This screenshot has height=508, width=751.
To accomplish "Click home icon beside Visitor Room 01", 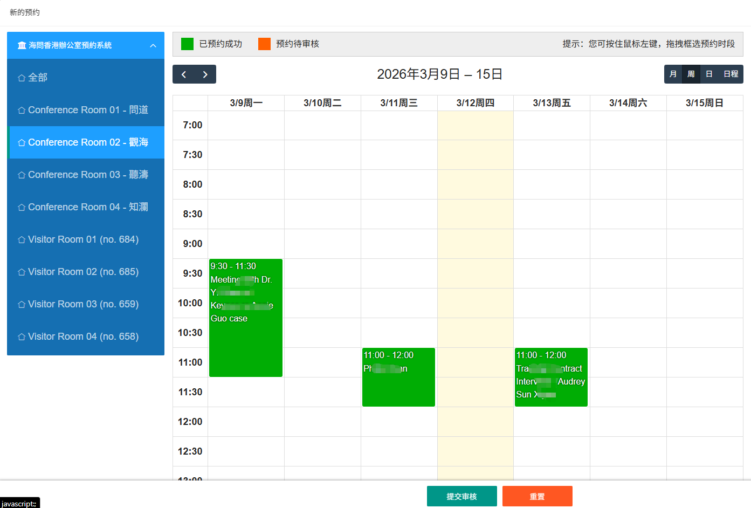I will [x=22, y=239].
